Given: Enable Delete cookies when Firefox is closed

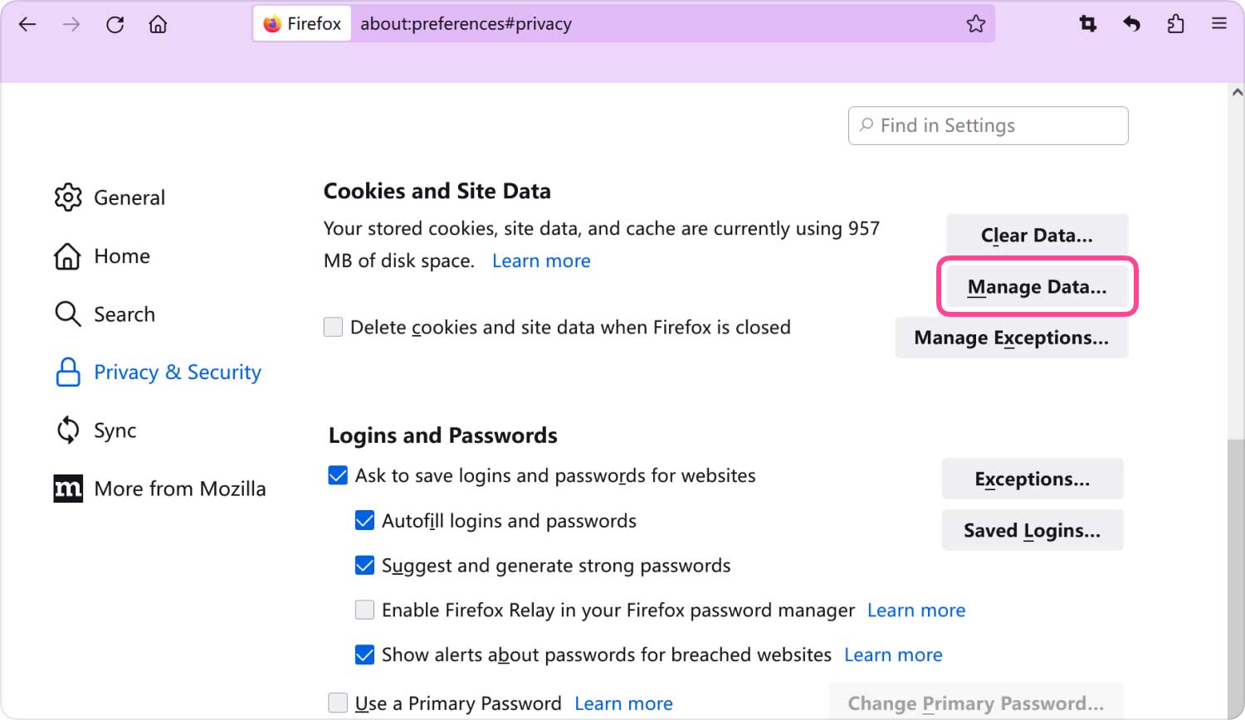Looking at the screenshot, I should pos(333,327).
